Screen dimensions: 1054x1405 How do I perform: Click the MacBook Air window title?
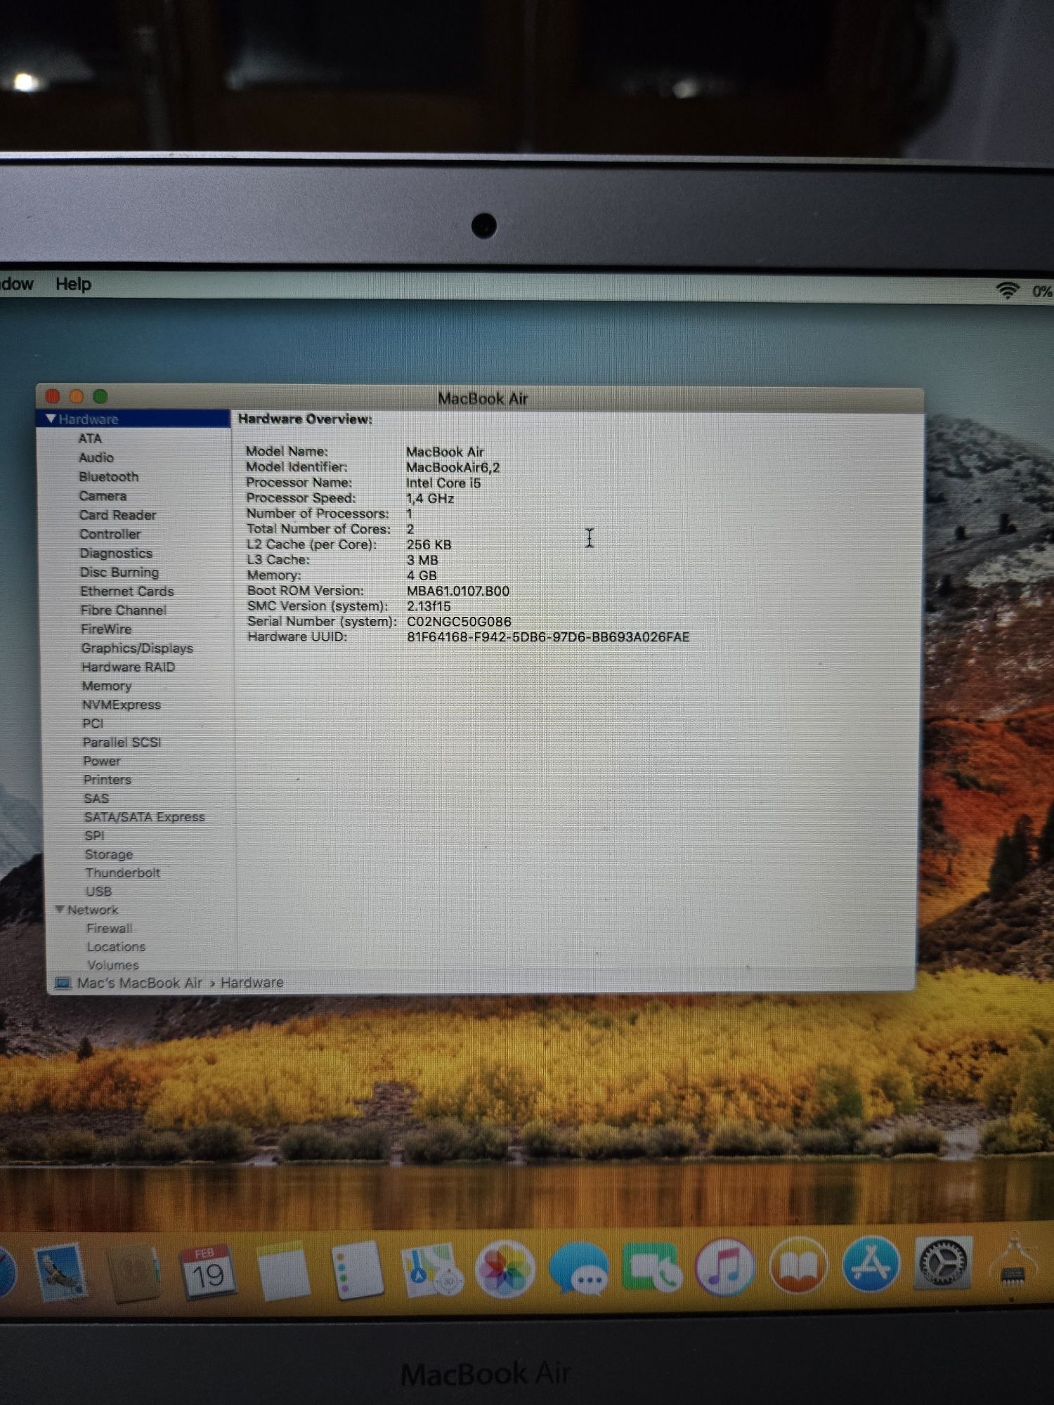[x=483, y=398]
